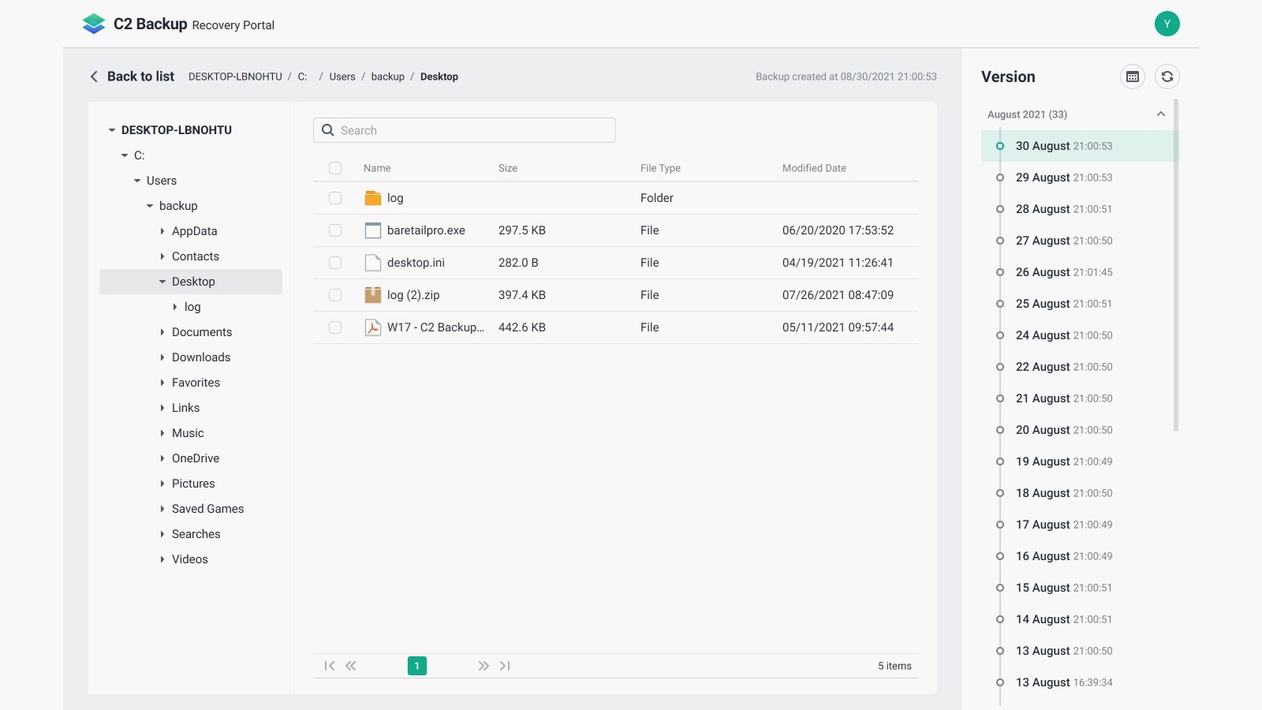Click the previous page double-arrow
Screen dimensions: 1262x710
click(351, 666)
